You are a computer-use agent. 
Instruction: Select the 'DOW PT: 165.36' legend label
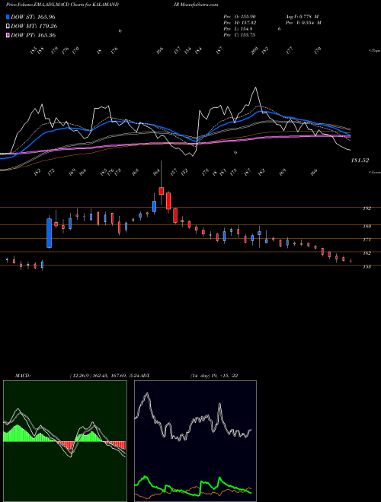pos(34,35)
